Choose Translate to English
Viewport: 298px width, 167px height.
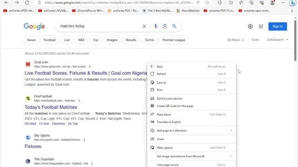click(191, 122)
